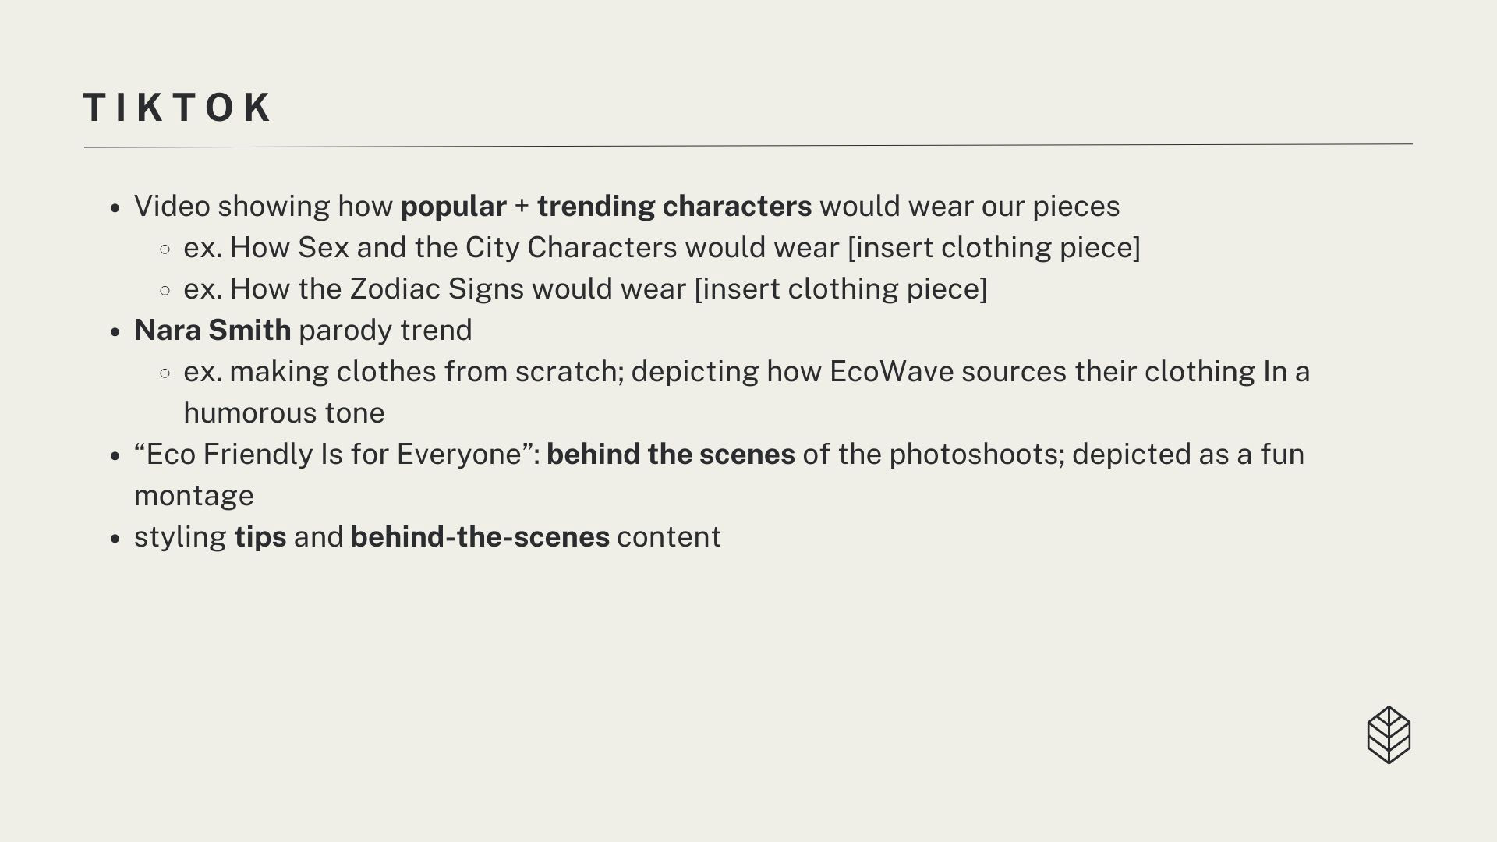Select the bold word "popular"
This screenshot has width=1497, height=842.
[453, 207]
